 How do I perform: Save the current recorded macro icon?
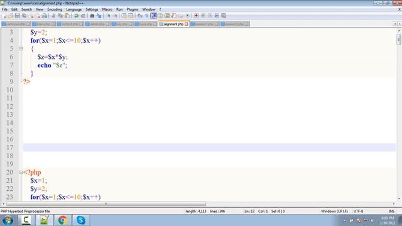click(224, 16)
